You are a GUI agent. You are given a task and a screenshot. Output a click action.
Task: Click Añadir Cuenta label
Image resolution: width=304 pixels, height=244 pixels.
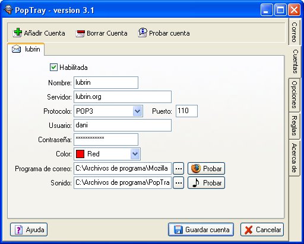click(x=45, y=33)
